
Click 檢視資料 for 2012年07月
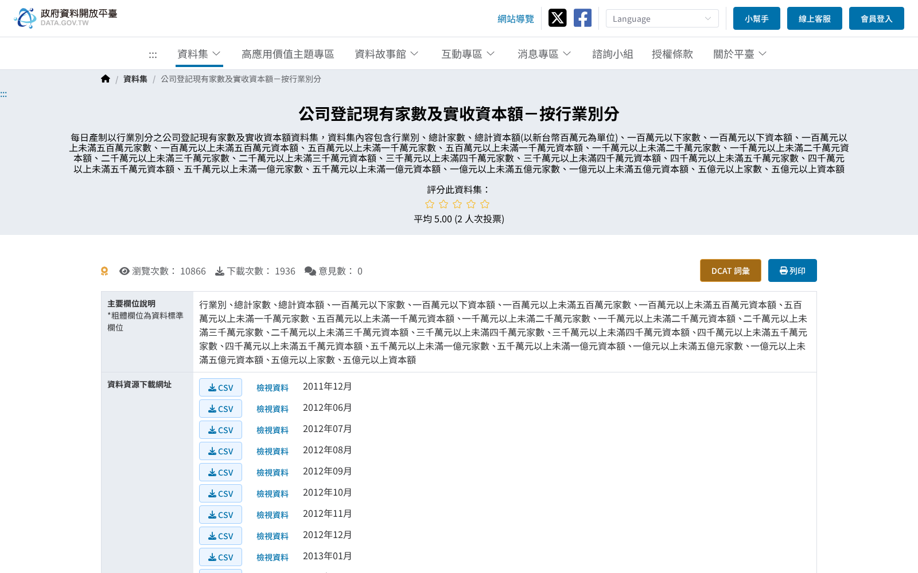[x=273, y=430]
